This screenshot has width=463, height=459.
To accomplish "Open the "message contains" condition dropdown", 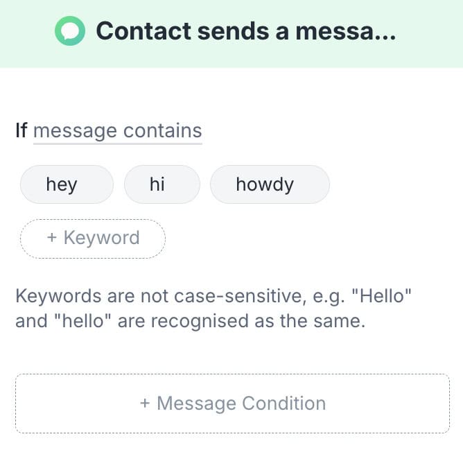I will [117, 130].
